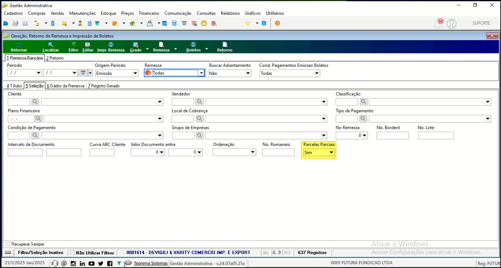The image size is (501, 268).
Task: Click the No. Romaneio input field
Action: (279, 153)
